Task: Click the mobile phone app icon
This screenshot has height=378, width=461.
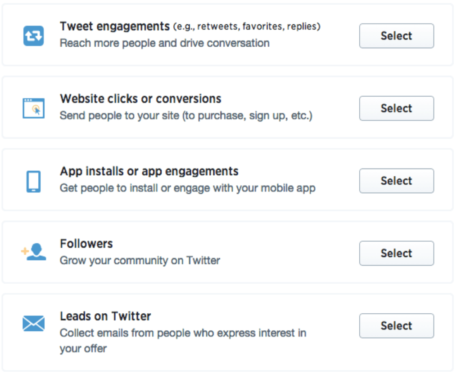Action: (33, 182)
